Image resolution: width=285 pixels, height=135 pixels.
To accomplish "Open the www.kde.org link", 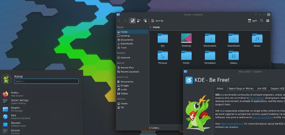I will (x=232, y=124).
